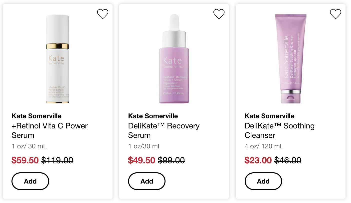This screenshot has width=351, height=203.
Task: Click the purple dropper serum bottle image
Action: tap(174, 59)
